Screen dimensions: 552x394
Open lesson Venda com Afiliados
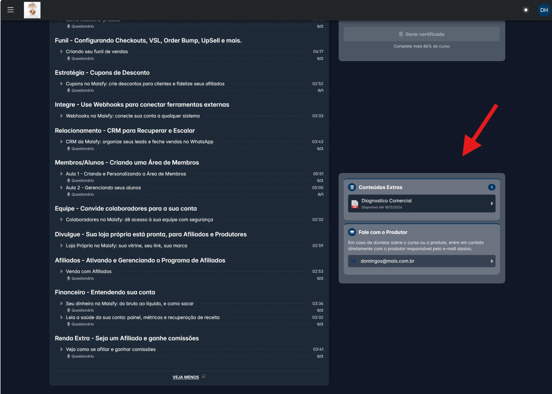click(x=89, y=271)
